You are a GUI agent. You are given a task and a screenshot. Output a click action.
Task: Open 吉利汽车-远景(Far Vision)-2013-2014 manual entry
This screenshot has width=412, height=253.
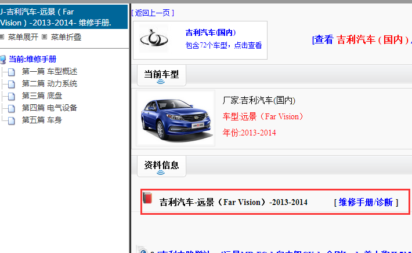tap(233, 202)
